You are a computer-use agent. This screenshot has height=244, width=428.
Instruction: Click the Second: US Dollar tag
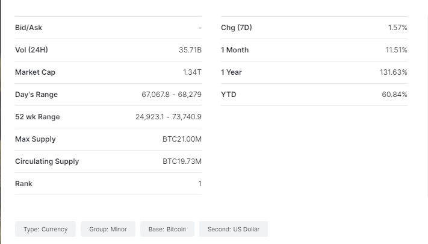pyautogui.click(x=234, y=230)
